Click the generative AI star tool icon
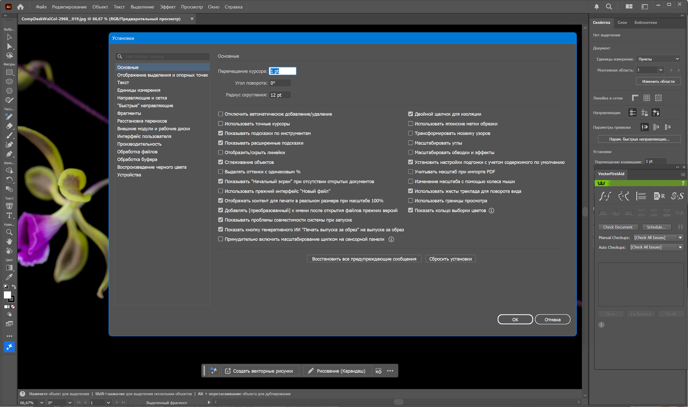This screenshot has width=688, height=407. coord(9,347)
